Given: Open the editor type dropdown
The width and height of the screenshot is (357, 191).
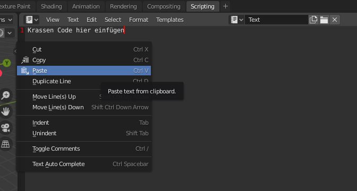Looking at the screenshot, I should pyautogui.click(x=32, y=20).
